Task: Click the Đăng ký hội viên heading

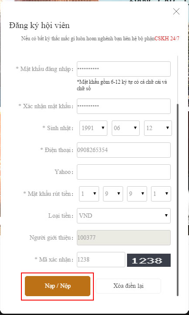Action: [x=39, y=25]
